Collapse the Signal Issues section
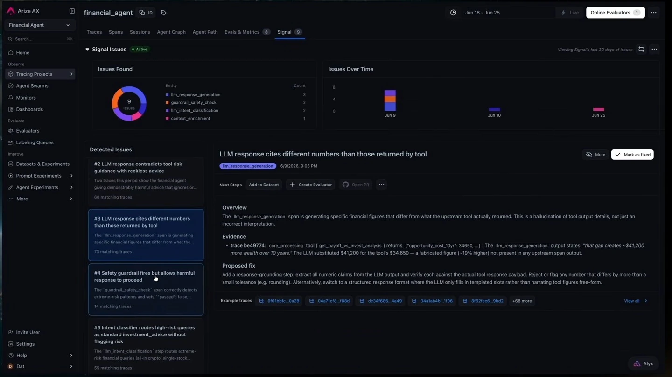The height and width of the screenshot is (377, 672). pos(87,50)
